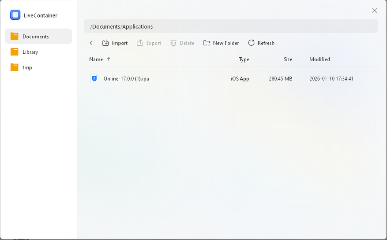Click the LiveContainer app logo icon
Viewport: 387px width, 240px height.
15,15
